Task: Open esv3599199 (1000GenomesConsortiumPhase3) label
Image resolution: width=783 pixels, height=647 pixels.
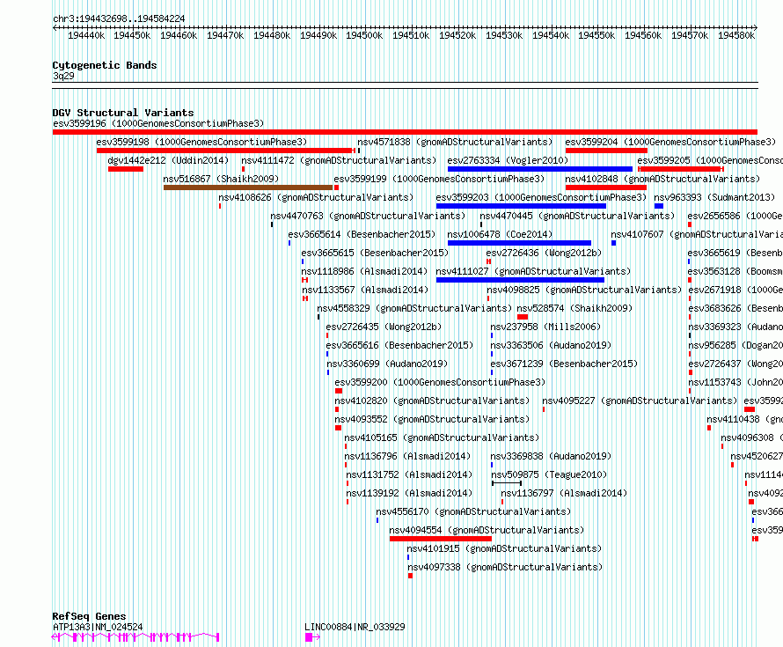Action: pyautogui.click(x=439, y=179)
